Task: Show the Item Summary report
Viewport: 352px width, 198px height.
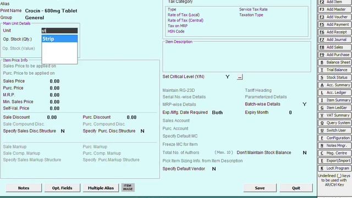Action: point(334,100)
